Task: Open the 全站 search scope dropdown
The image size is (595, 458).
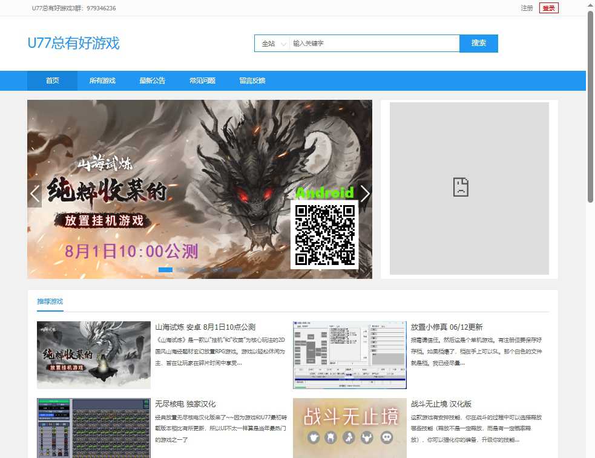Action: (272, 44)
